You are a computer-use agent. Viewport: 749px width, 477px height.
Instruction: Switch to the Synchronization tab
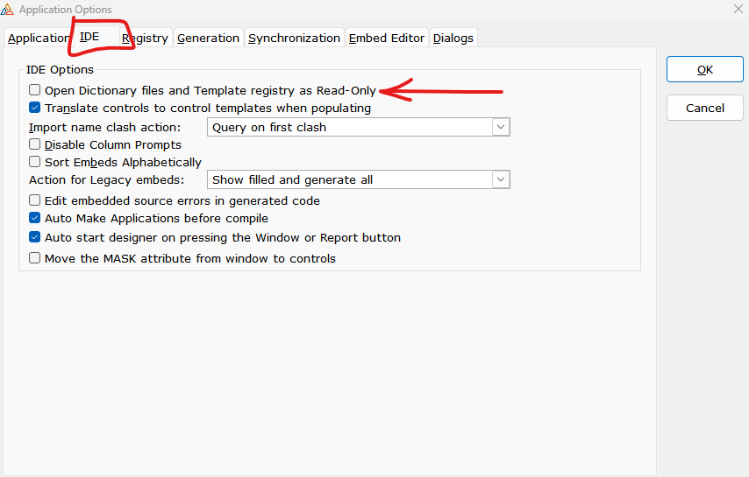(294, 39)
